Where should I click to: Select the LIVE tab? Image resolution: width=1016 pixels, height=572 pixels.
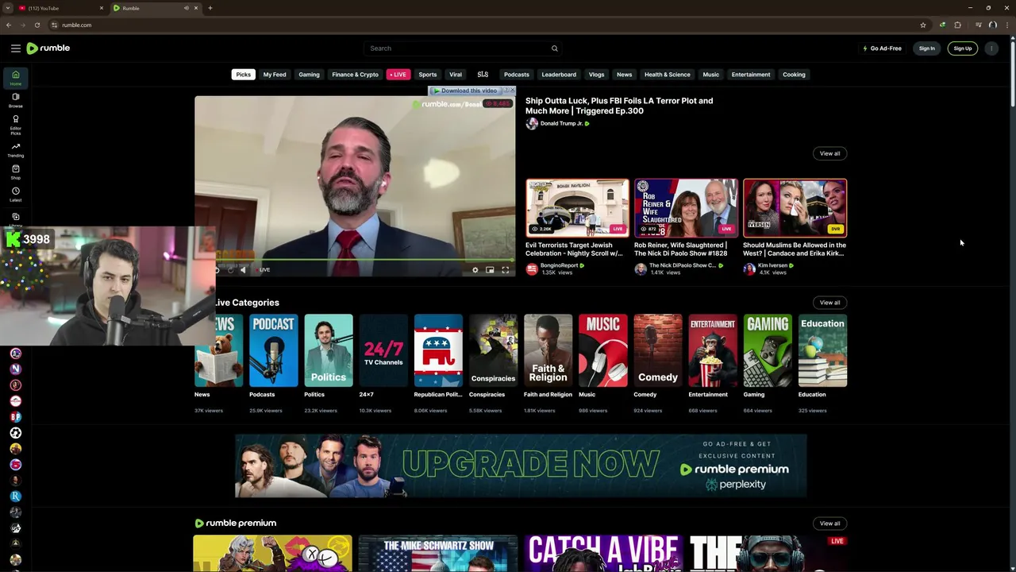pos(398,75)
